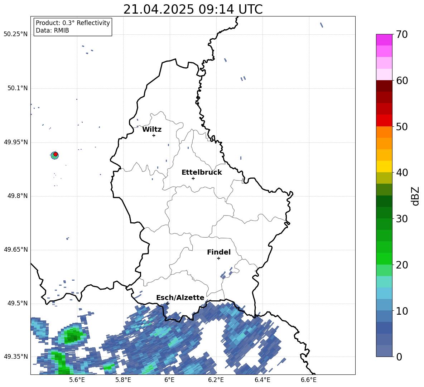424x387 pixels.
Task: Click the Ettelbruck station cross marker
Action: (193, 178)
